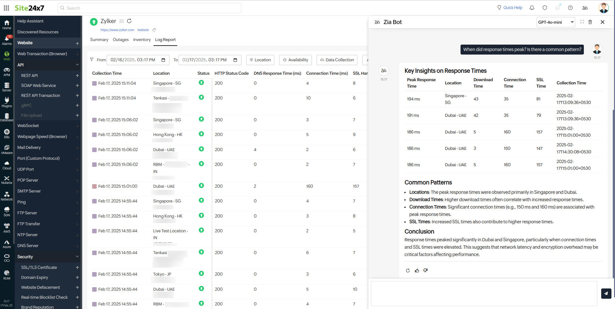This screenshot has height=309, width=615.
Task: Collapse the Security section chevron
Action: point(77,257)
